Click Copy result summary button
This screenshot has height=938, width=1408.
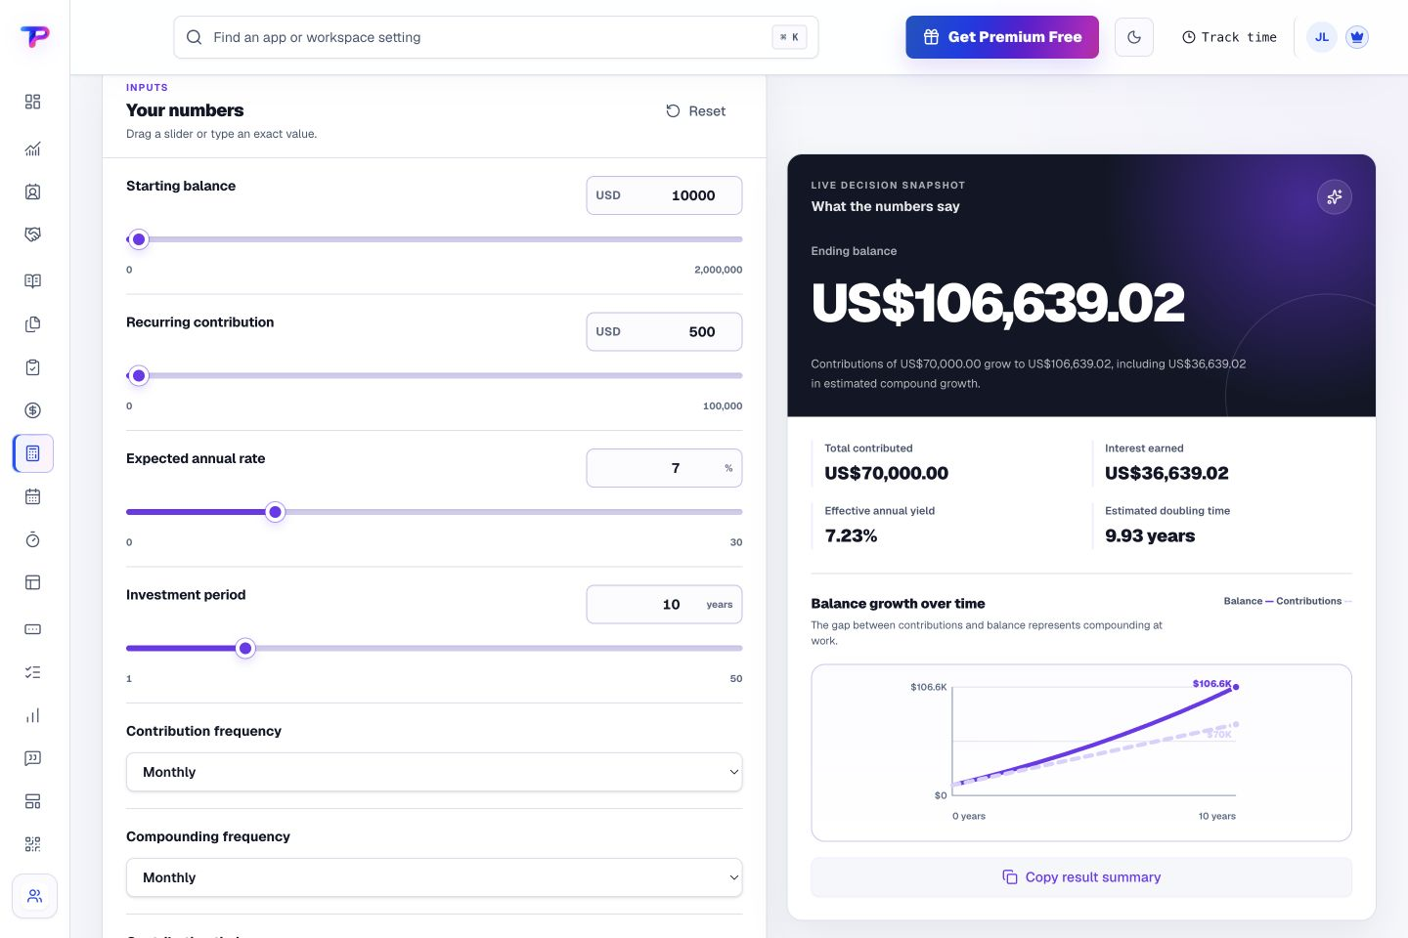tap(1081, 877)
